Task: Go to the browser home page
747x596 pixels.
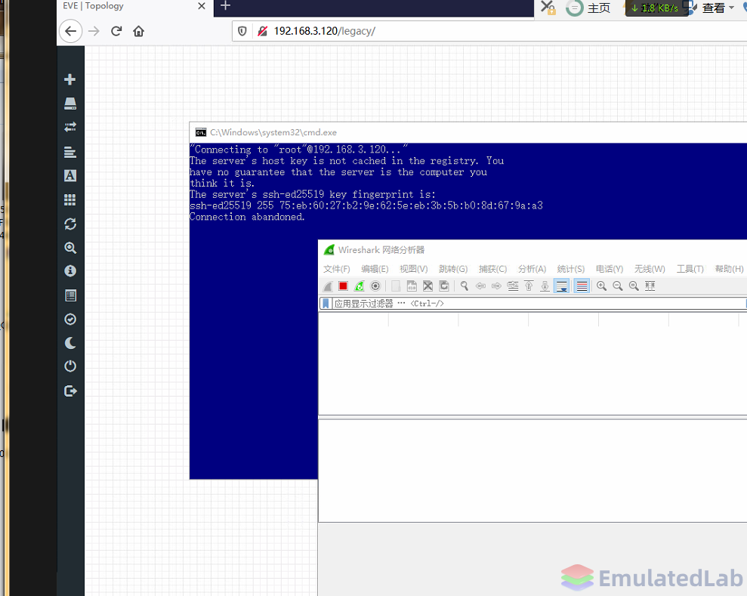Action: (x=139, y=32)
